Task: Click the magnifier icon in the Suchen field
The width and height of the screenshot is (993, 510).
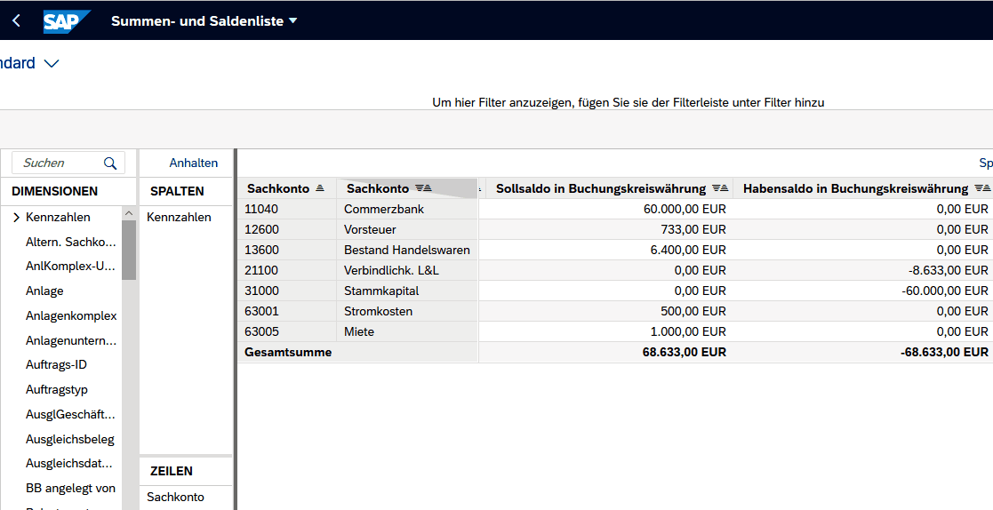Action: (110, 163)
